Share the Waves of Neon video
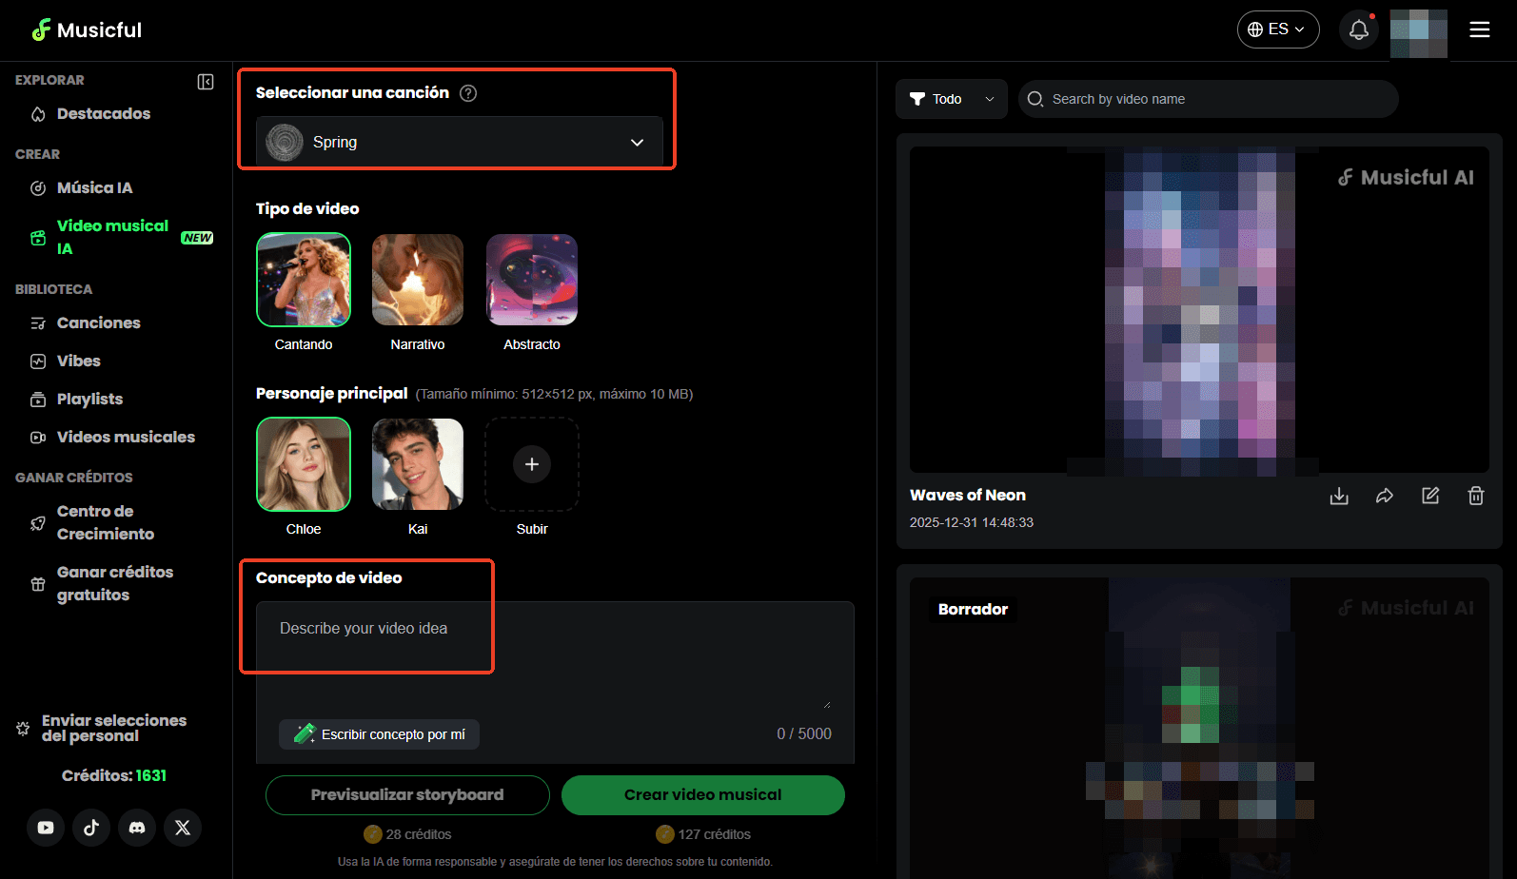Screen dimensions: 1517x879 (1385, 496)
